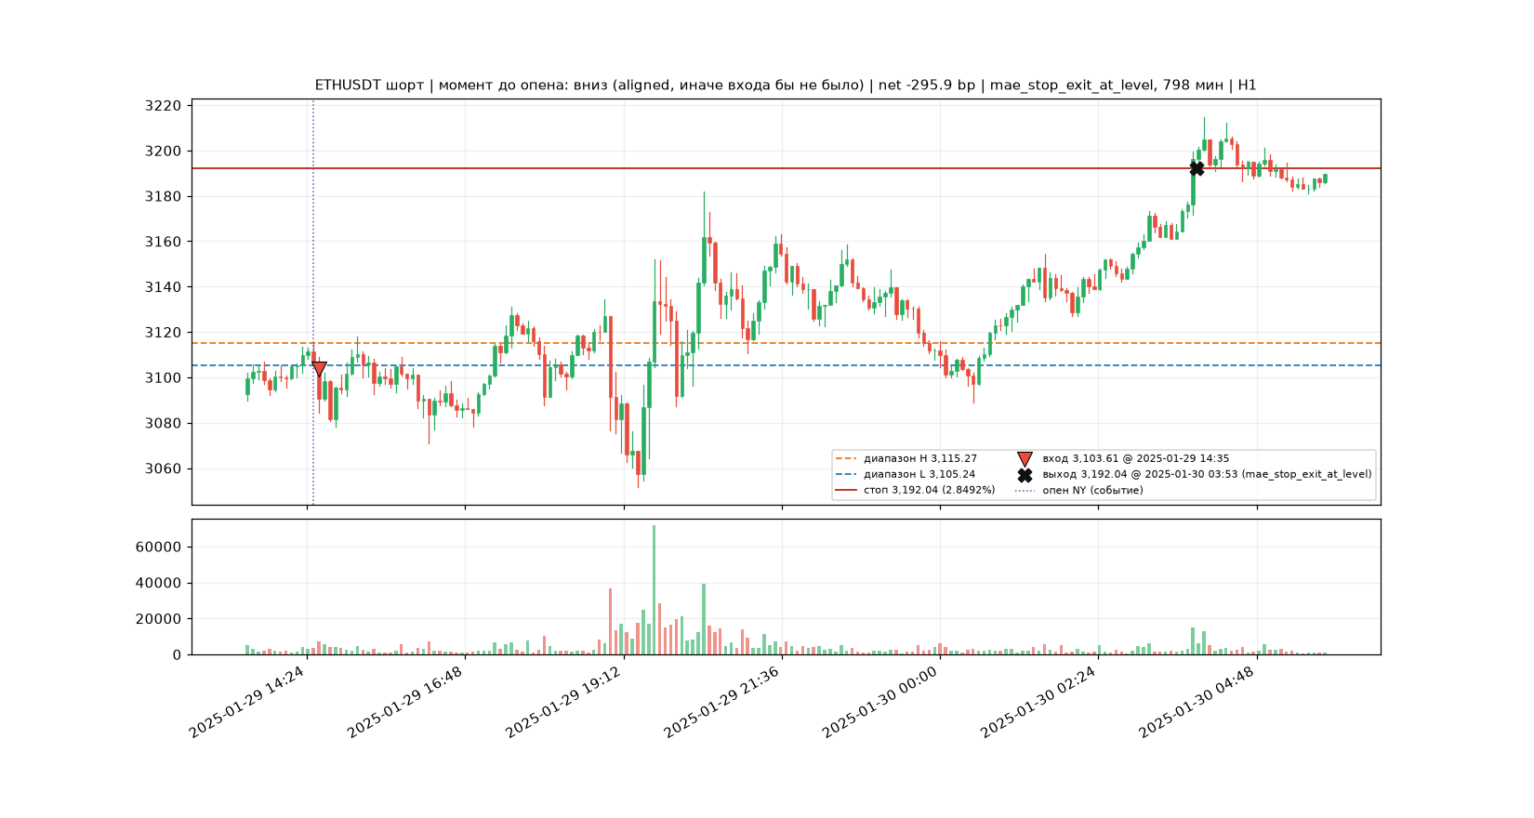Click volume axis label '40000'
Image resolution: width=1534 pixels, height=818 pixels.
[158, 584]
